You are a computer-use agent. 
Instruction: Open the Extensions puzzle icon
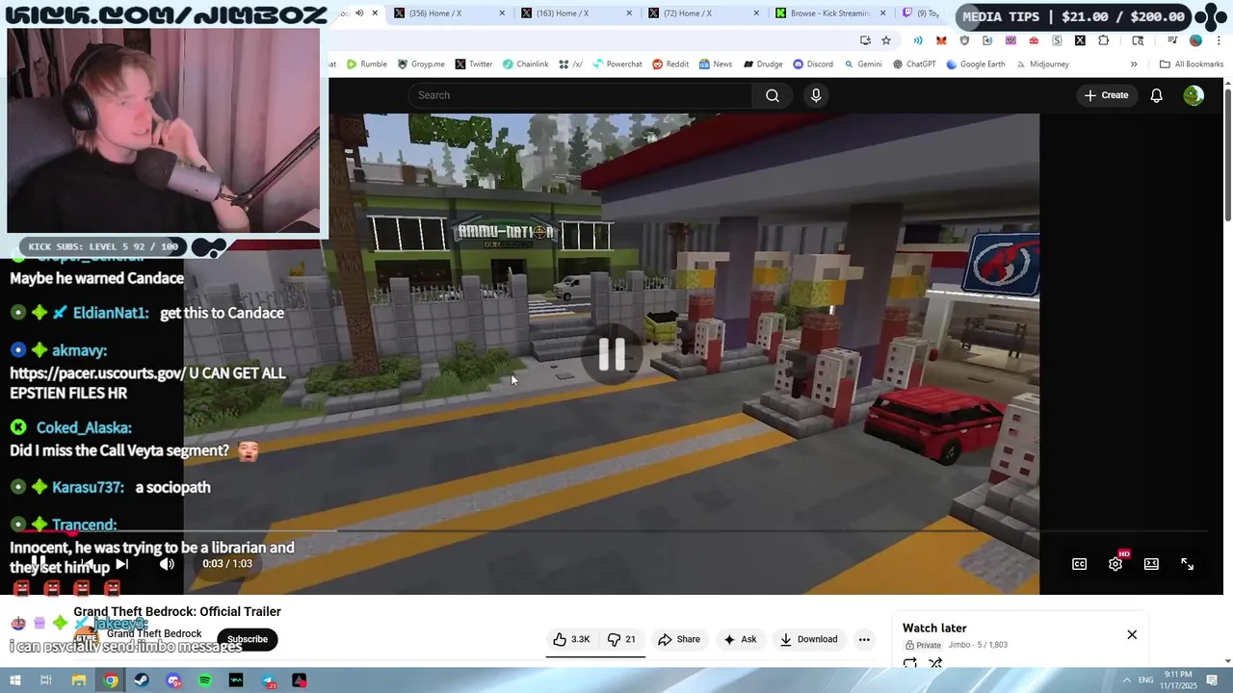[1103, 40]
